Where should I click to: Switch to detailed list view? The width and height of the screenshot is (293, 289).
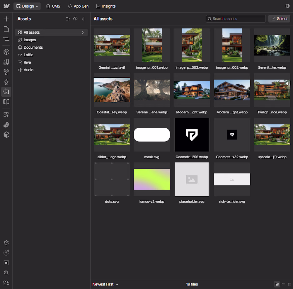click(289, 284)
